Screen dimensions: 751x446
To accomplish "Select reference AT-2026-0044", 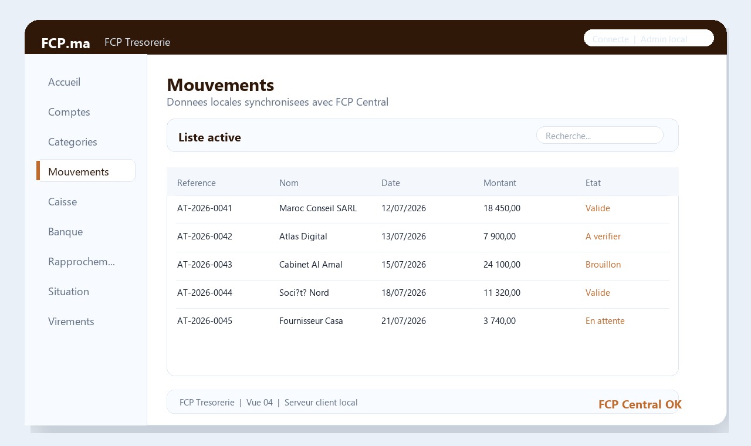I will (x=205, y=293).
